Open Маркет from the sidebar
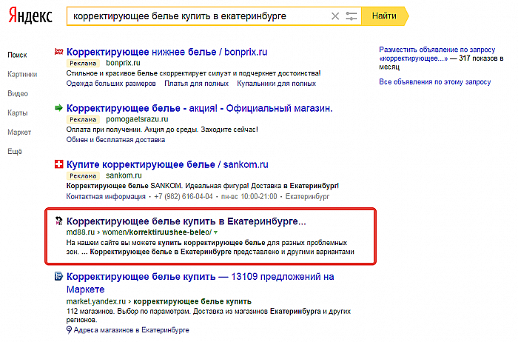Screen dimensions: 518x342 point(19,133)
